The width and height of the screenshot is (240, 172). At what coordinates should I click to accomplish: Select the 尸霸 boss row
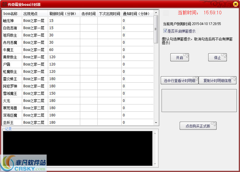[x=78, y=64]
